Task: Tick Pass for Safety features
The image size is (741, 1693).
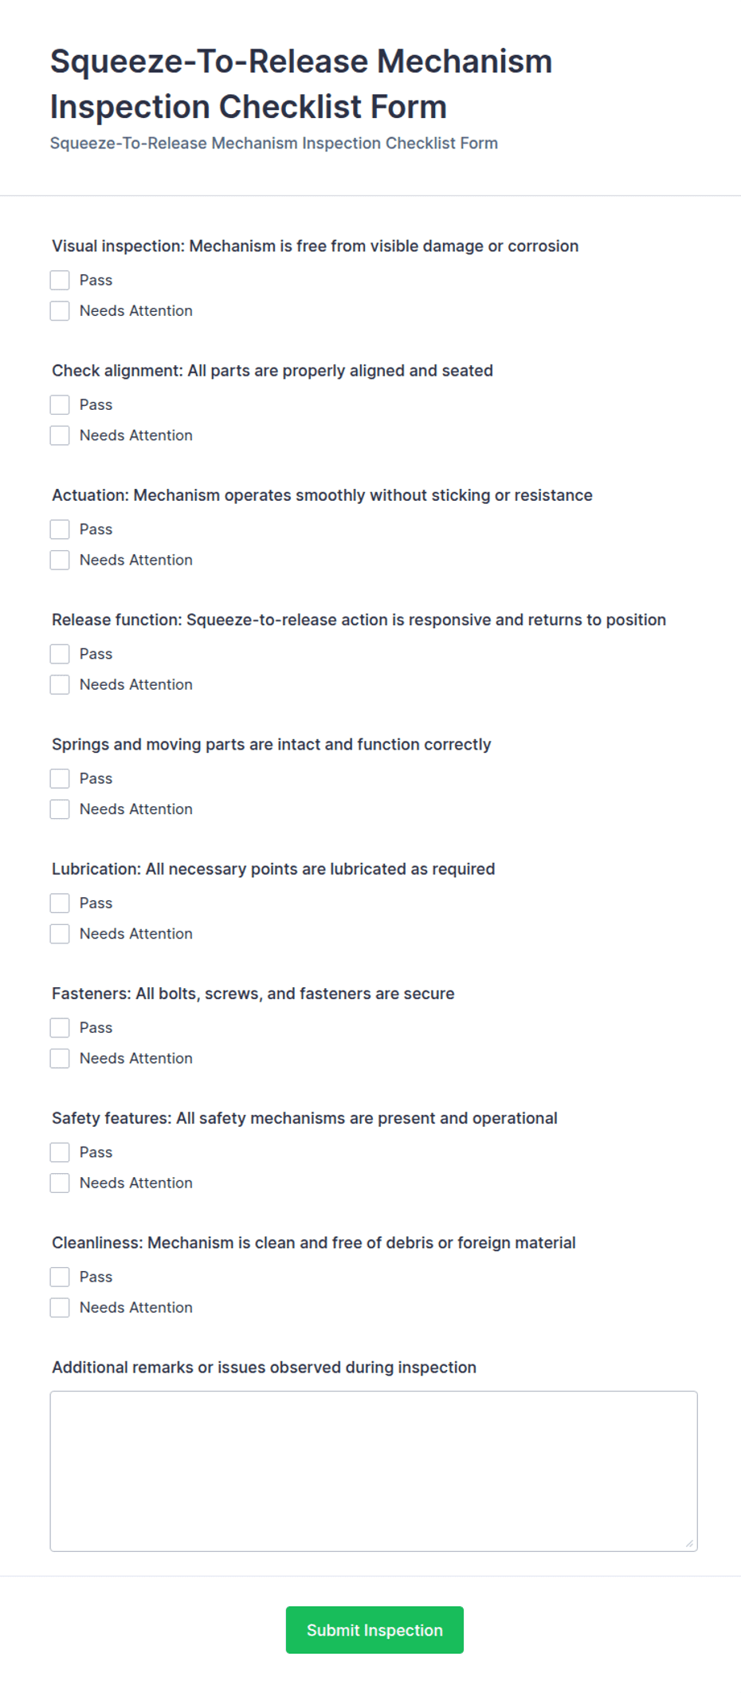Action: point(60,1152)
